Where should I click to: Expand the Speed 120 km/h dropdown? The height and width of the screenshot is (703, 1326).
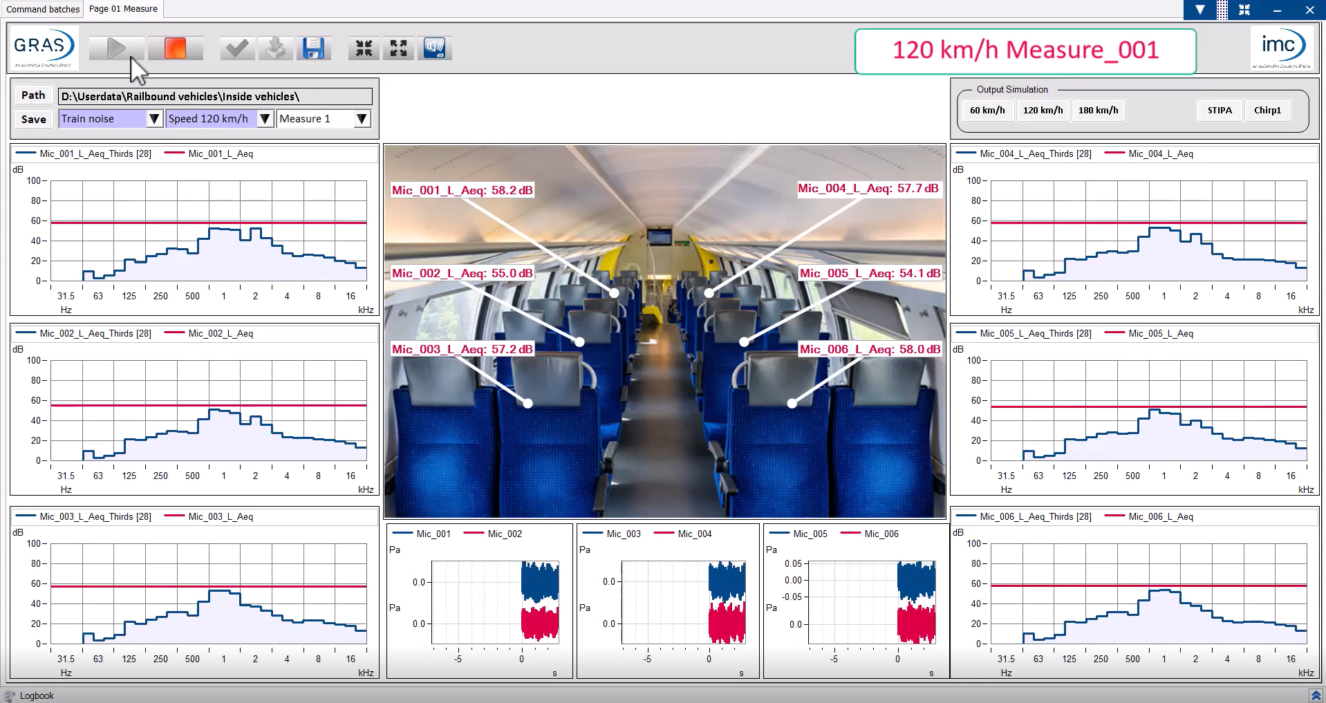(x=265, y=119)
